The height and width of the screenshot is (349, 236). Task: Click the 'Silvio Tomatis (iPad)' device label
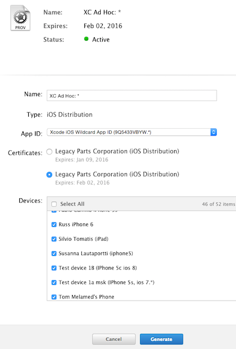tap(83, 239)
